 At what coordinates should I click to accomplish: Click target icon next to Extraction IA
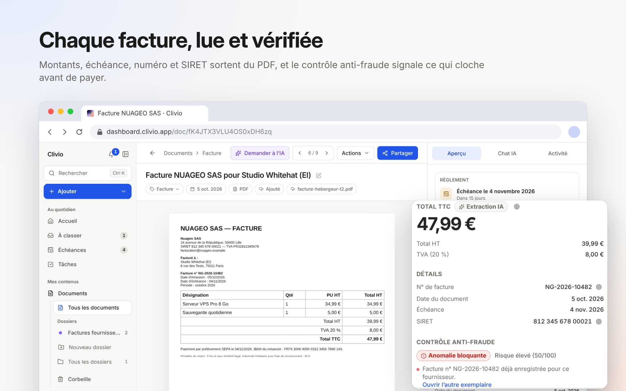tap(517, 207)
